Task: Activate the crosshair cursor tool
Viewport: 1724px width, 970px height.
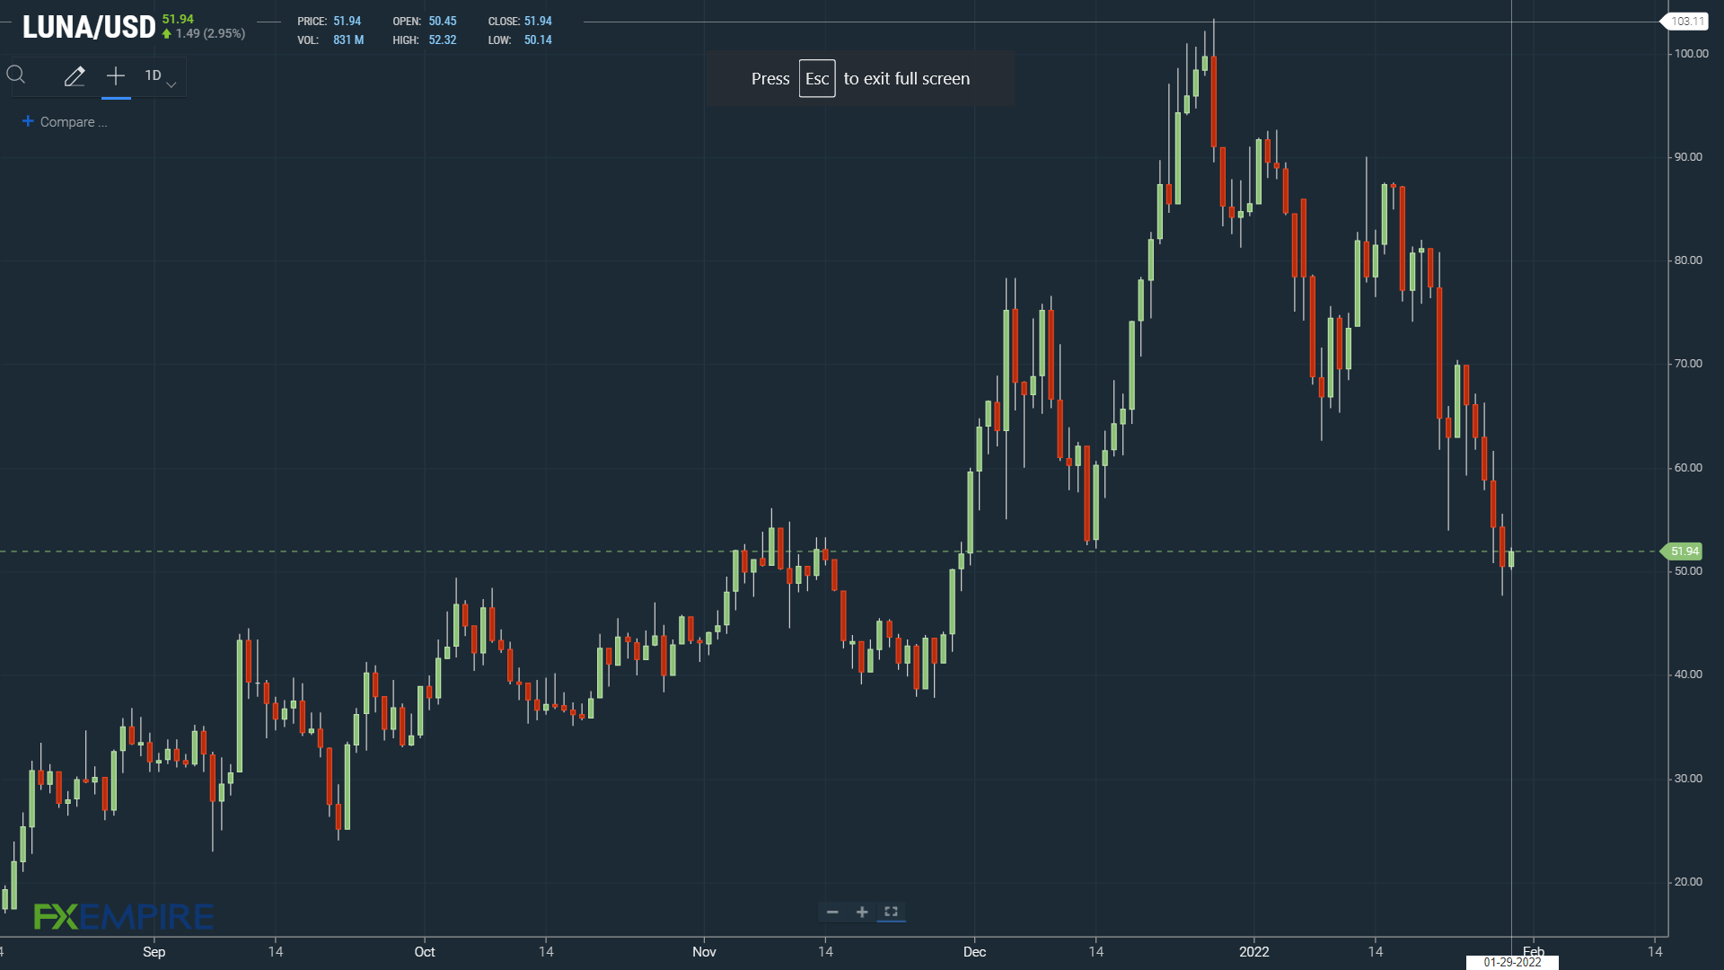Action: point(116,76)
